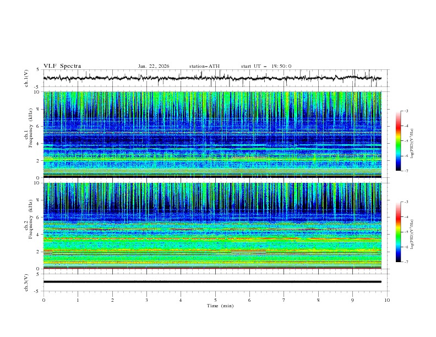Image resolution: width=436 pixels, height=337 pixels.
Task: Click the "ch.3(V)" axis label
Action: coord(26,282)
